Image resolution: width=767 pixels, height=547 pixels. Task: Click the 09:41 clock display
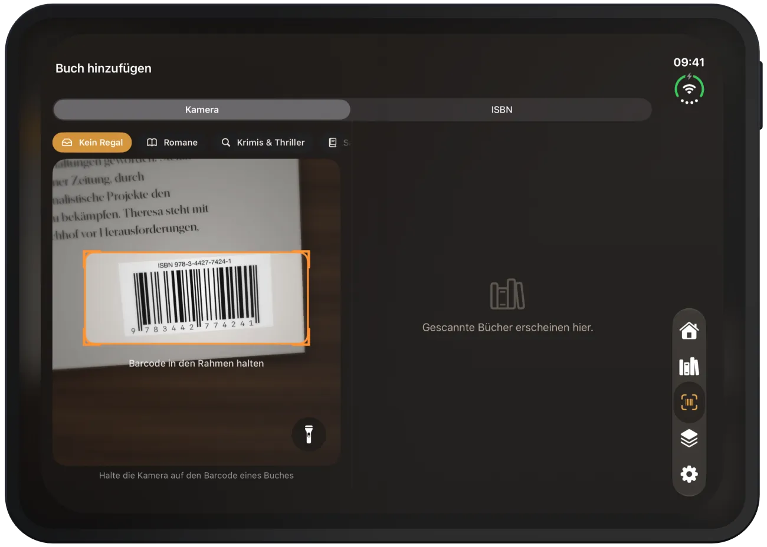click(x=689, y=62)
